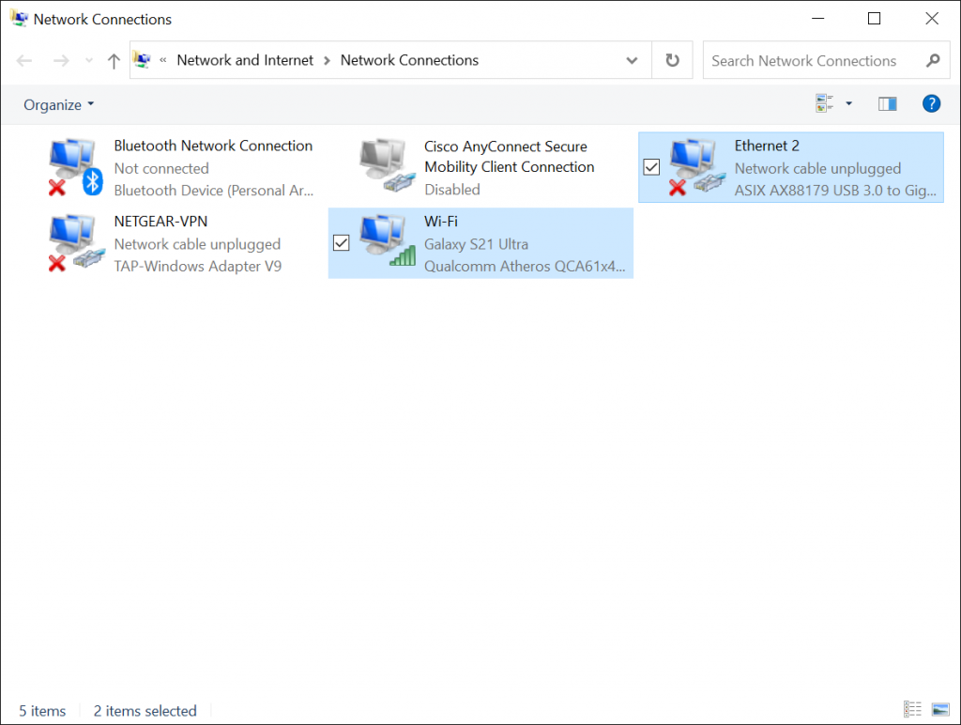Click Cisco AnyConnect Secure Mobility Client name
The image size is (961, 725).
pos(509,157)
